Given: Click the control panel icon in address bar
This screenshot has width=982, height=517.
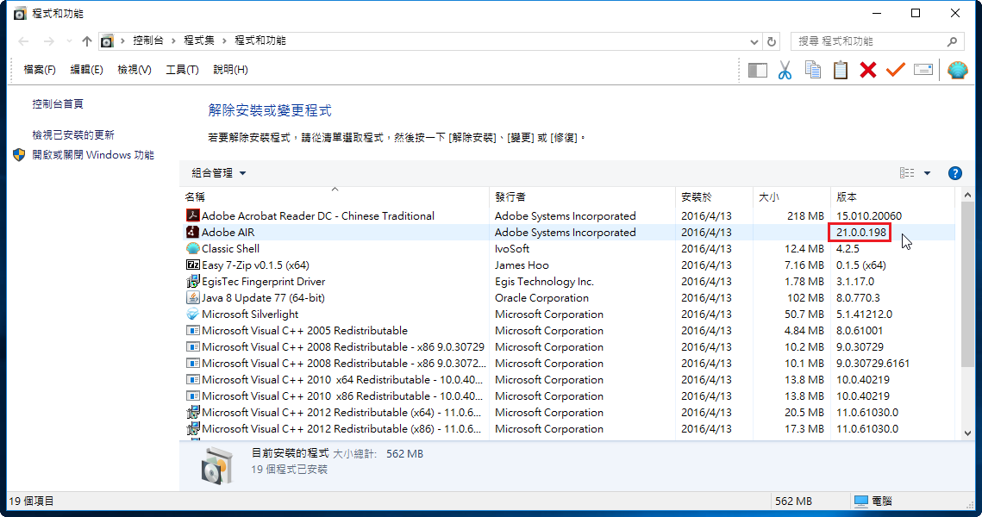Looking at the screenshot, I should 107,41.
